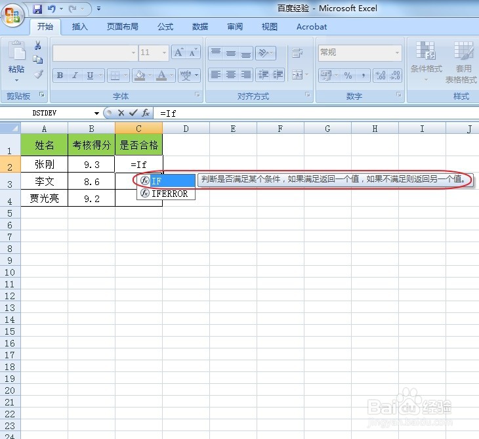
Task: Open the paste options arrow under 粘贴
Action: click(x=17, y=80)
